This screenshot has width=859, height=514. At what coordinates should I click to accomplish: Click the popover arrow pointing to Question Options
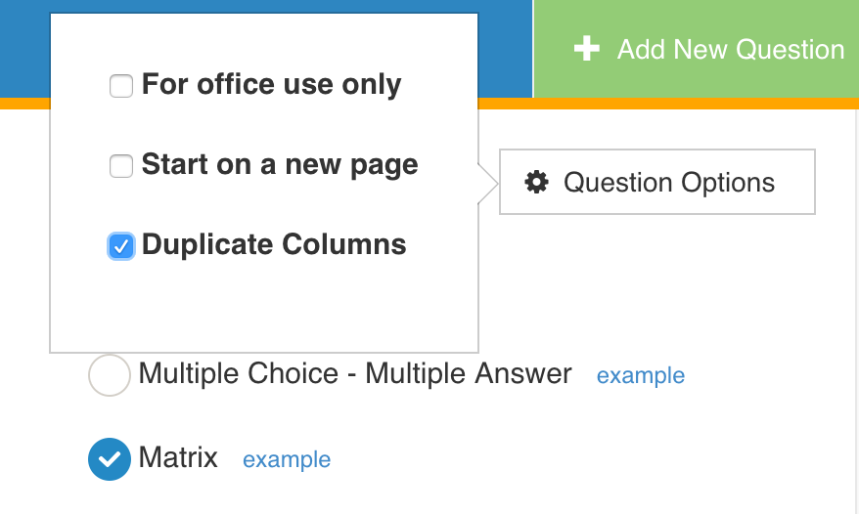(x=487, y=183)
